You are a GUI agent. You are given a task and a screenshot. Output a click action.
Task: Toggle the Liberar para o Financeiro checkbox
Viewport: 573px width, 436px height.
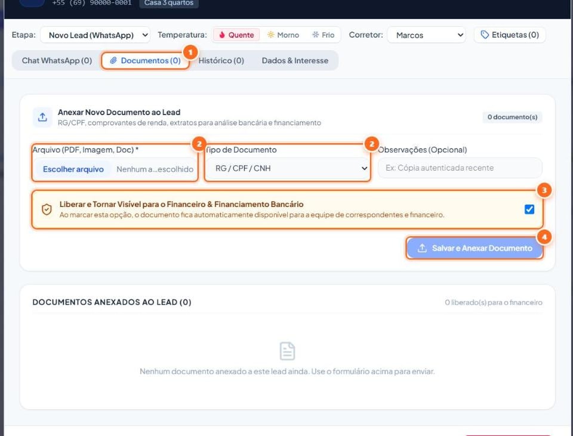(529, 209)
